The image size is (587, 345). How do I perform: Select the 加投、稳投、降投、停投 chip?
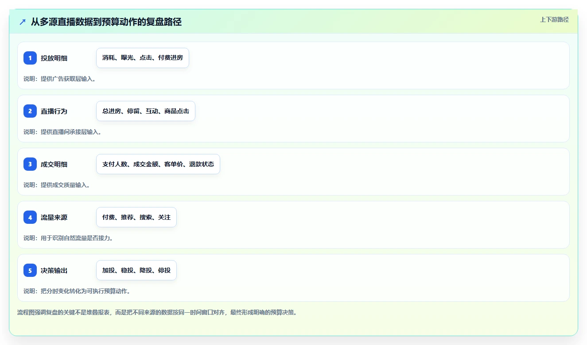(x=136, y=270)
